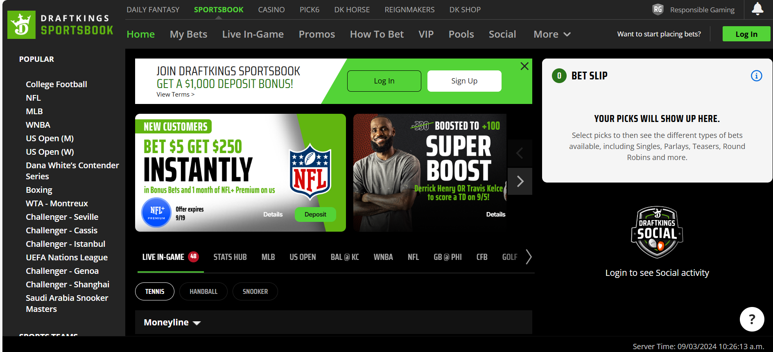773x352 pixels.
Task: Open WTA - Montreux sidebar link
Action: [x=57, y=203]
